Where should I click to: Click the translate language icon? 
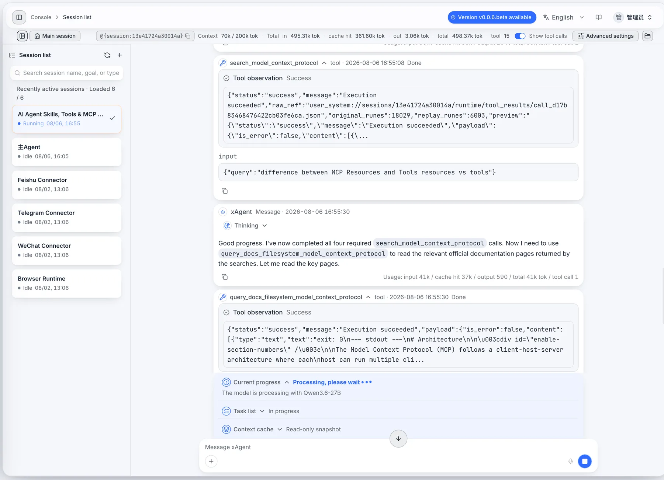click(x=546, y=17)
